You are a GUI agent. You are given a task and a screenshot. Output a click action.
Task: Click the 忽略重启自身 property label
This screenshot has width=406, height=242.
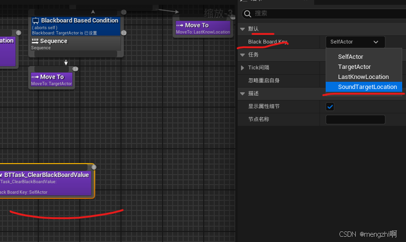tap(263, 80)
